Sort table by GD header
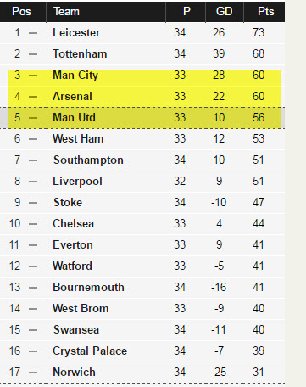Screen dimensions: 306x387 tap(225, 12)
